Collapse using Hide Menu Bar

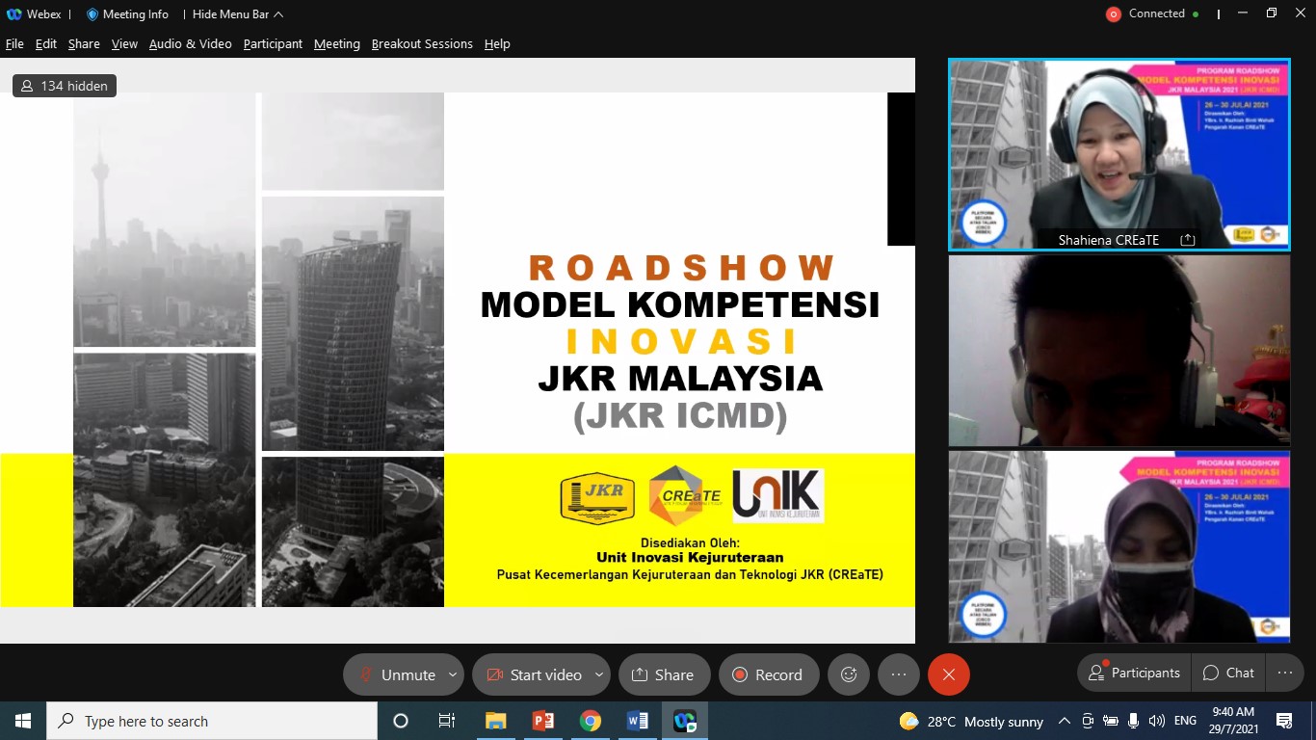click(237, 14)
